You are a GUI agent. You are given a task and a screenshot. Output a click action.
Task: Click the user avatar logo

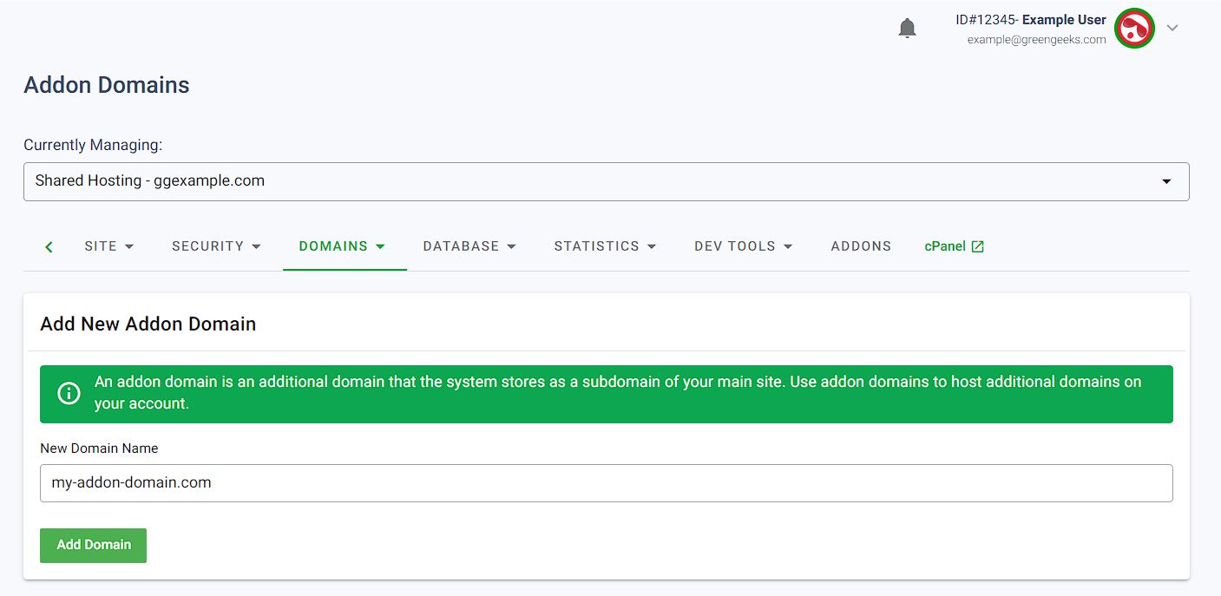coord(1134,29)
